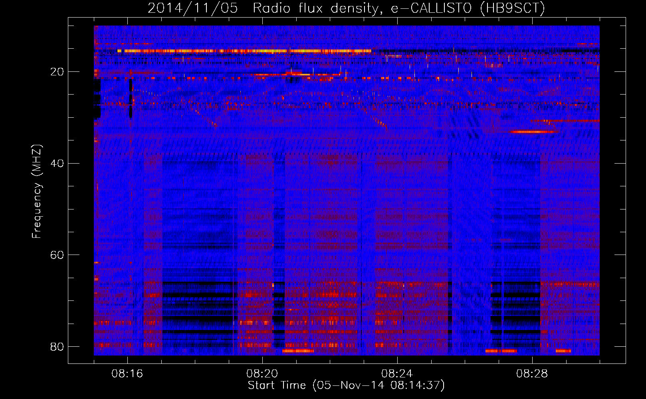Click the 80 frequency tick label

pos(57,346)
